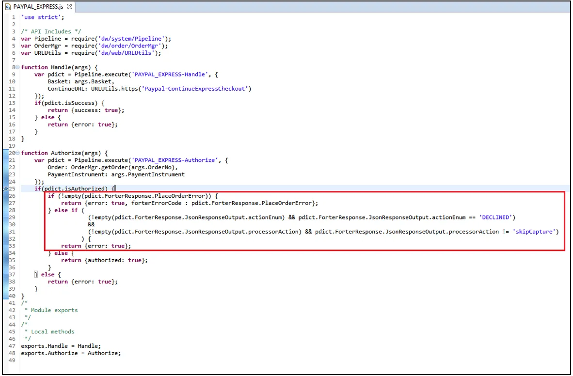Viewport: 573px width, 376px height.
Task: Click the gutter marker icon at line 25
Action: click(x=5, y=189)
